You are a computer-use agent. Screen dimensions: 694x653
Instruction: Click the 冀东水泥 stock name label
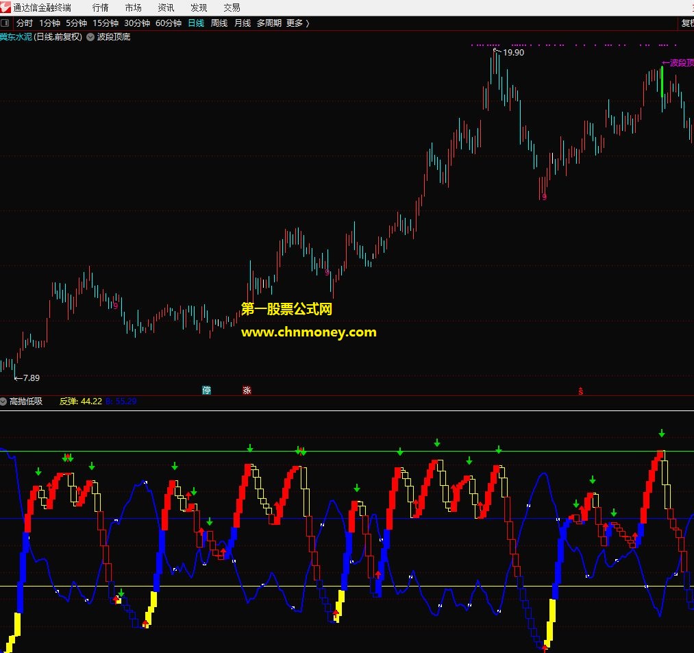pos(16,37)
